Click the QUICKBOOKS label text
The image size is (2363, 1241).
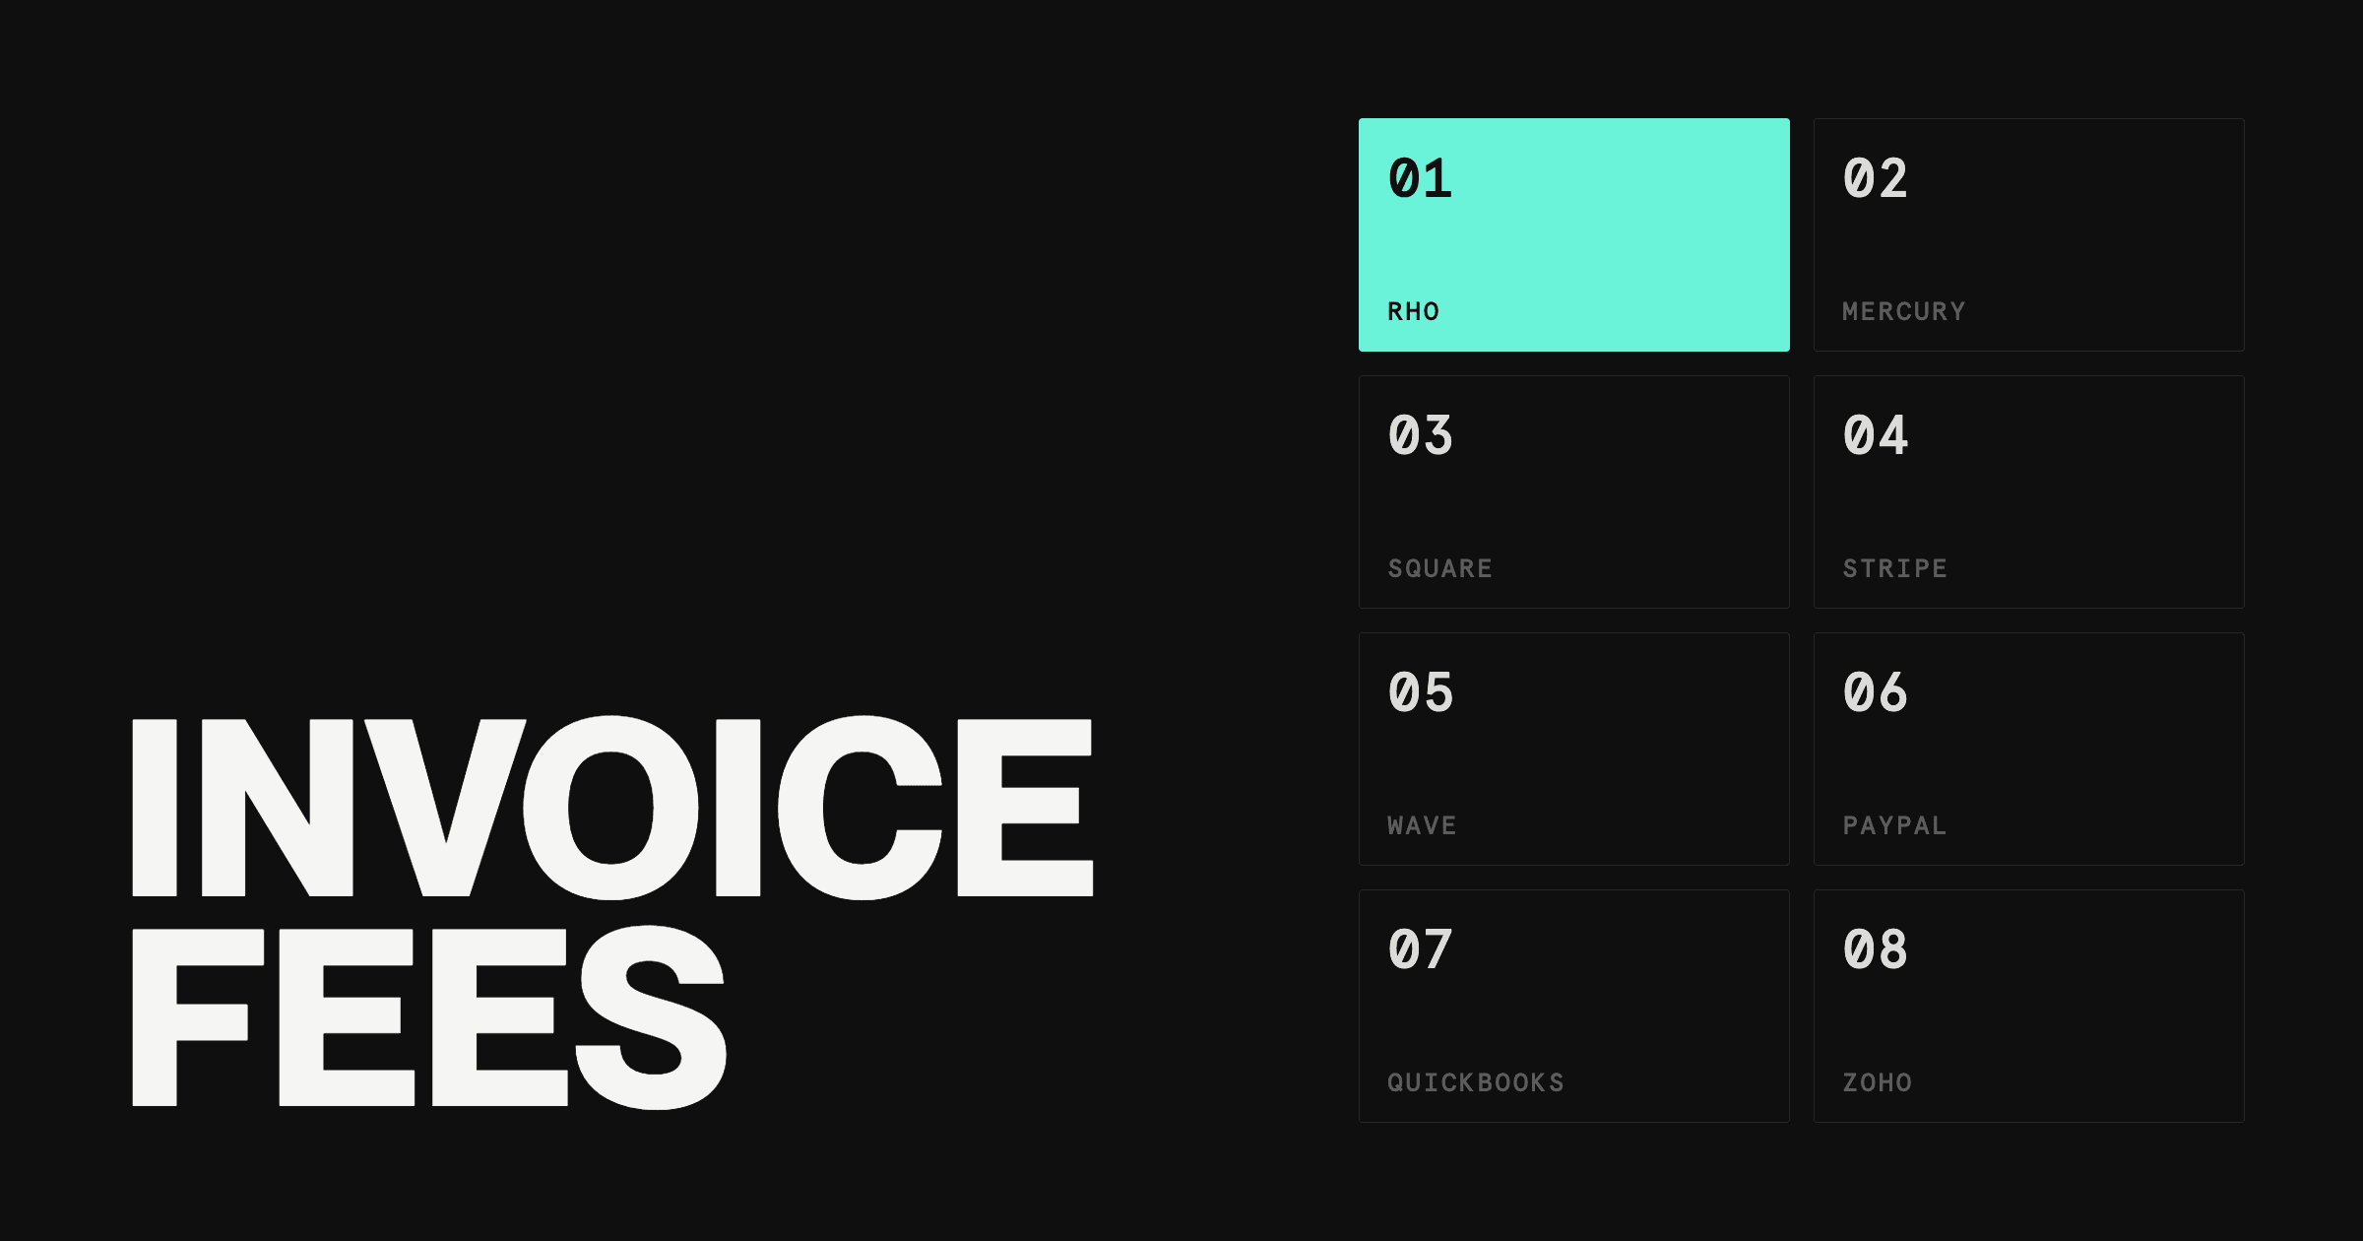tap(1475, 1082)
